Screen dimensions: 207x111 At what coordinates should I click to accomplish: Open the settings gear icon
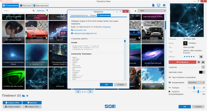pyautogui.click(x=164, y=5)
